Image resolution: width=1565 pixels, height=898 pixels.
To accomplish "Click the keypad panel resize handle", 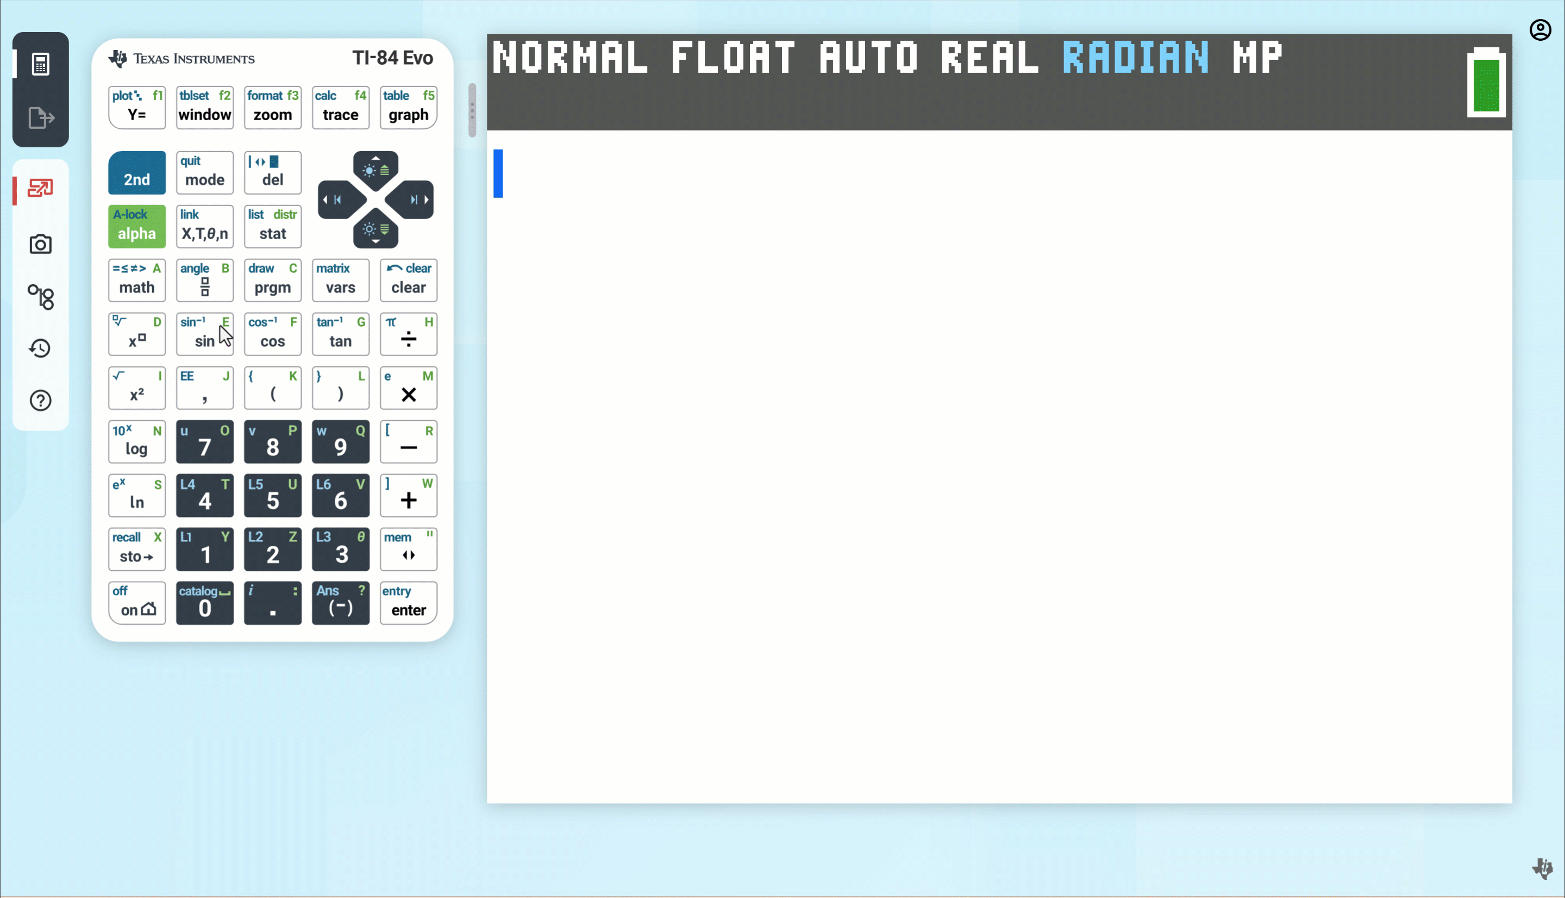I will click(x=472, y=110).
